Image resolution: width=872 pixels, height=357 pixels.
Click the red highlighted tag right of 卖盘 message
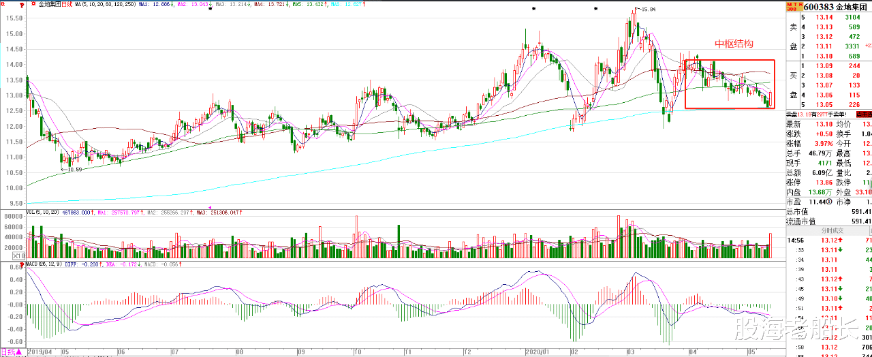point(865,114)
